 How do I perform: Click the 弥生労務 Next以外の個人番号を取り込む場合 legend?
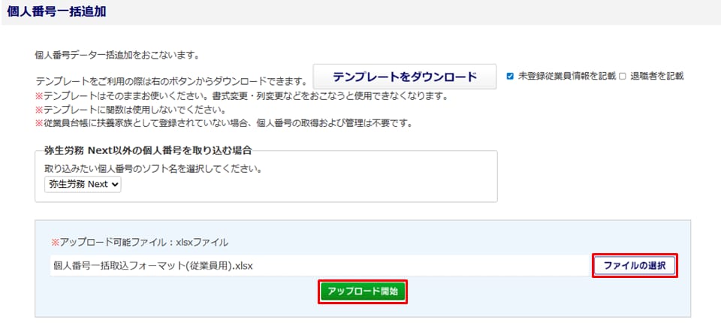pyautogui.click(x=143, y=150)
